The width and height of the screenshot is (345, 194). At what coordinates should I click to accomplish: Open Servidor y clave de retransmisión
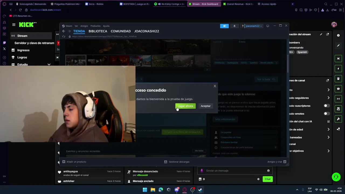pos(34,43)
